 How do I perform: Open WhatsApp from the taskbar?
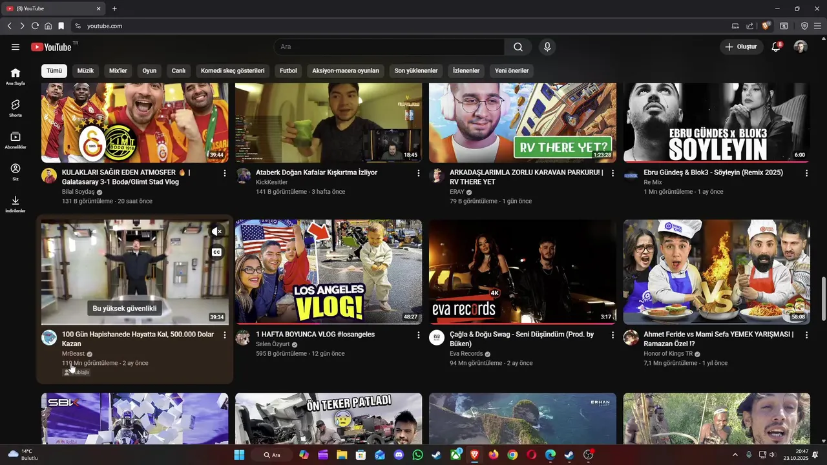coord(417,455)
